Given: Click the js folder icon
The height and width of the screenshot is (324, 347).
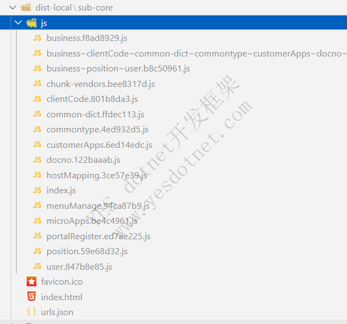Looking at the screenshot, I should tap(32, 23).
